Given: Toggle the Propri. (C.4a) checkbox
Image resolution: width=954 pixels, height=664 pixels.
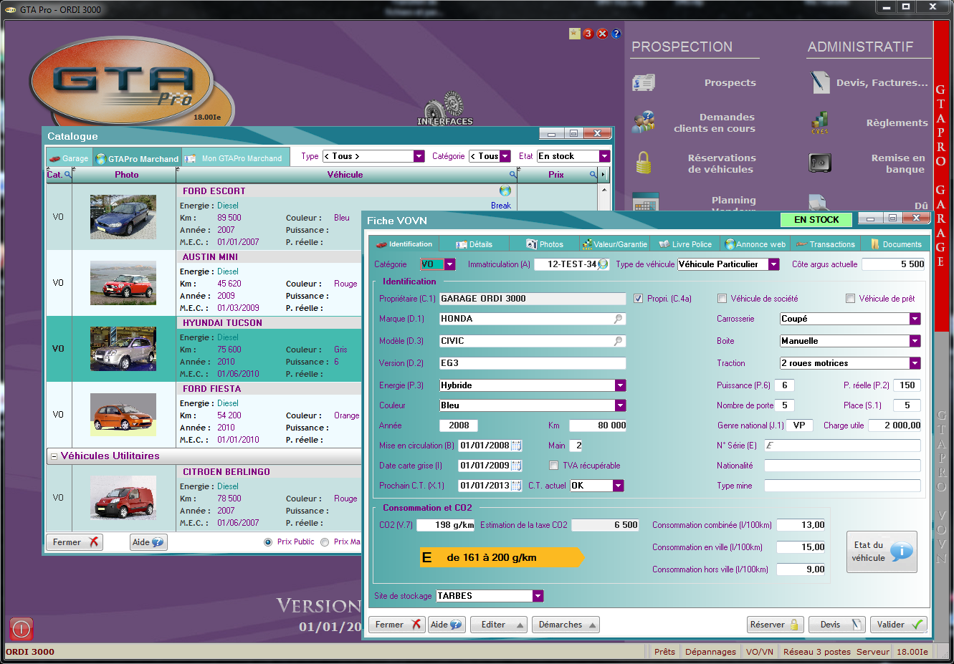Looking at the screenshot, I should click(638, 299).
